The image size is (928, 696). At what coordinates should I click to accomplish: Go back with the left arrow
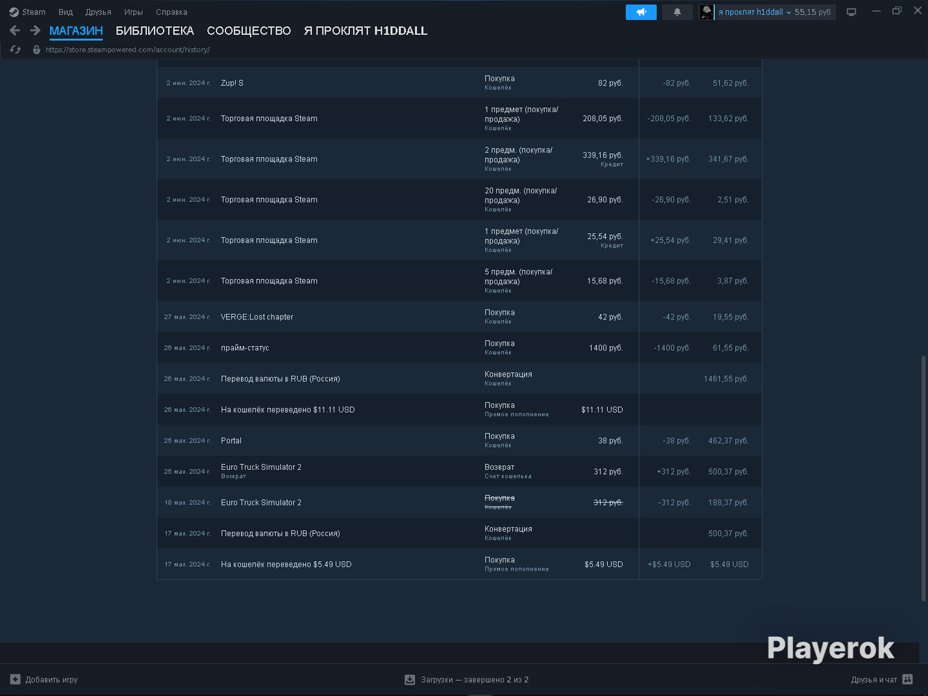[15, 31]
